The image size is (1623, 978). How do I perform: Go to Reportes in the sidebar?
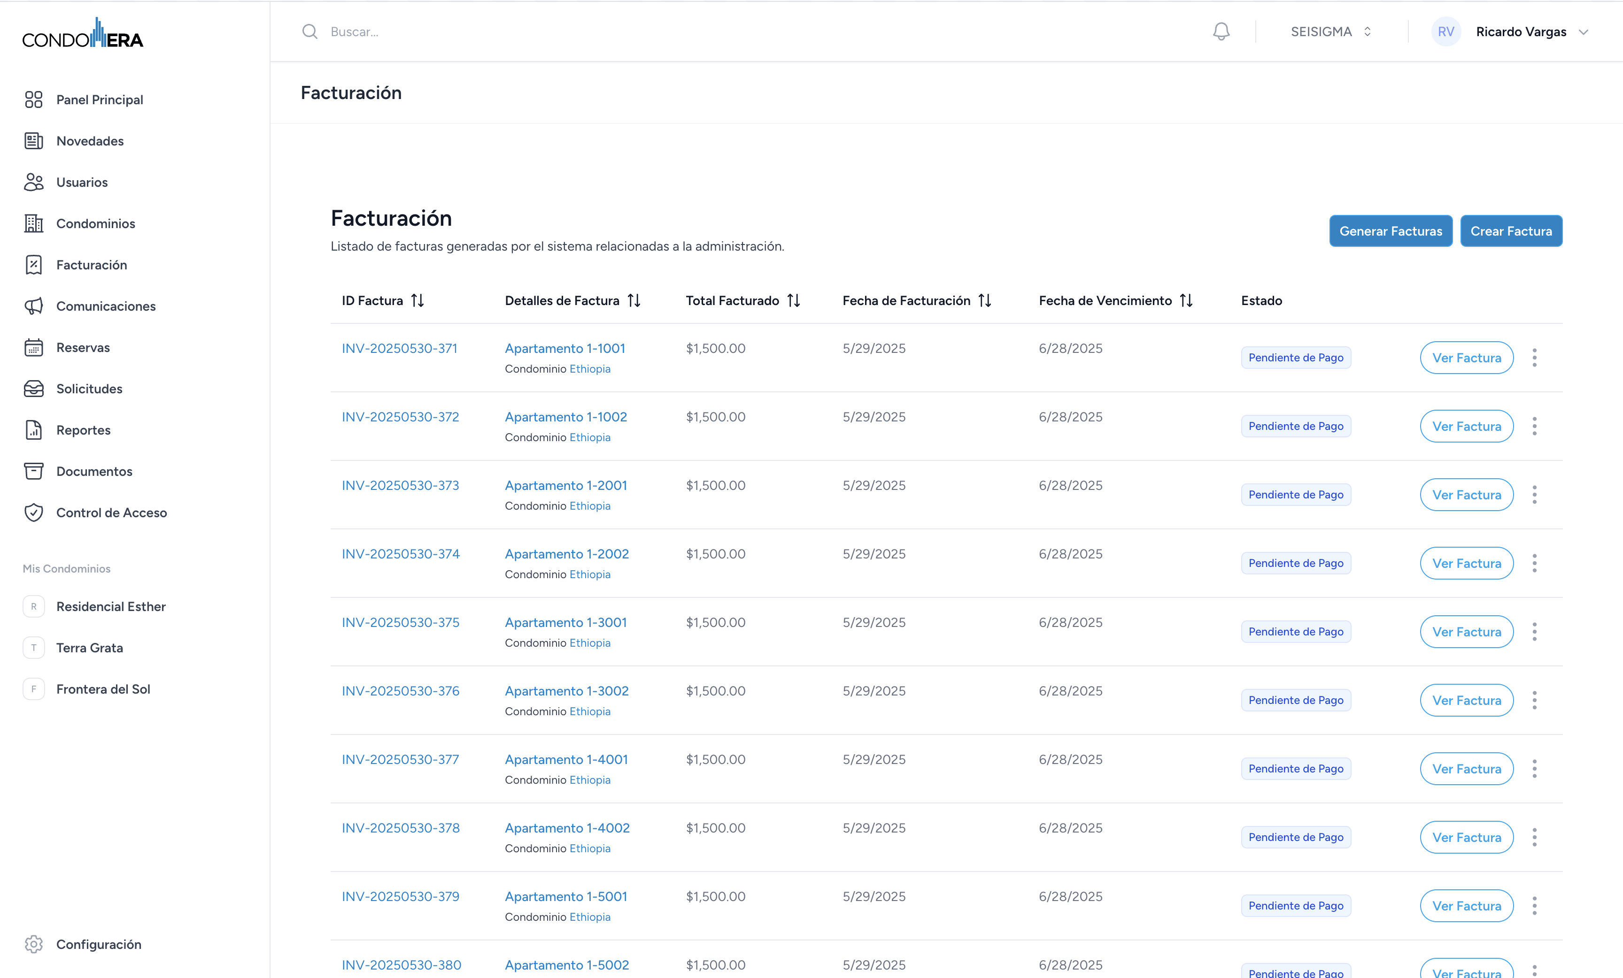[83, 430]
